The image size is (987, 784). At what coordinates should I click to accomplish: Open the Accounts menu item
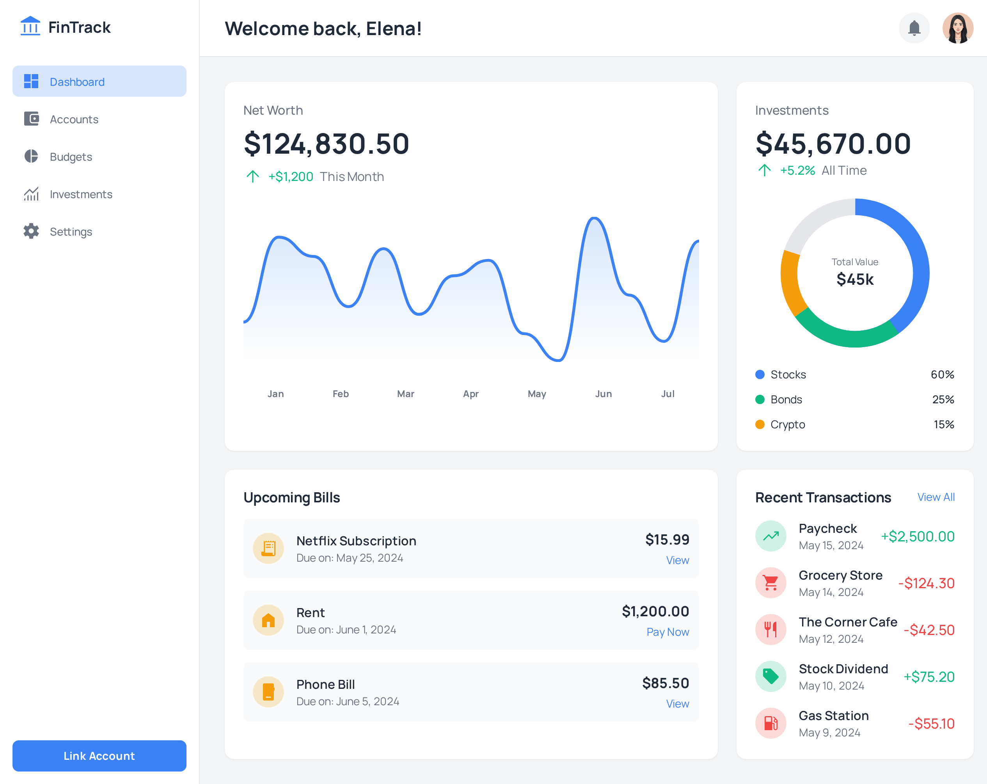pos(74,119)
